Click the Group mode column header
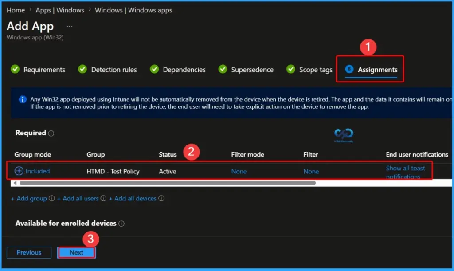The image size is (454, 271). pos(33,155)
